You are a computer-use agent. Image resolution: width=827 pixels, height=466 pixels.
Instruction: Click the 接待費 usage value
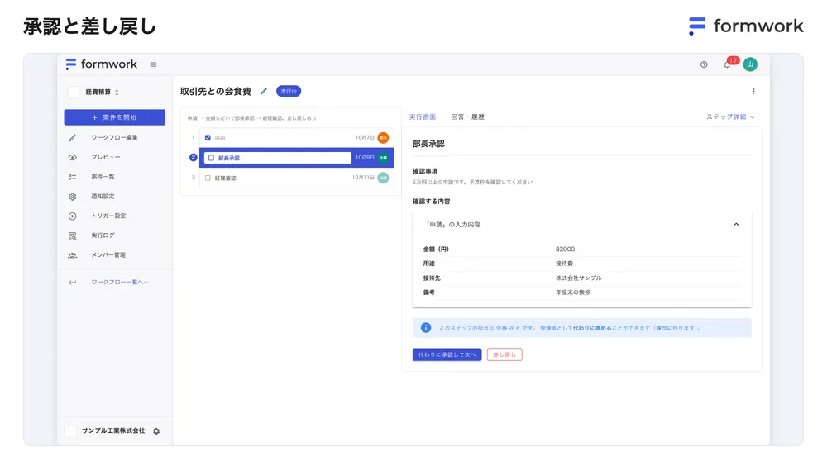pos(564,263)
